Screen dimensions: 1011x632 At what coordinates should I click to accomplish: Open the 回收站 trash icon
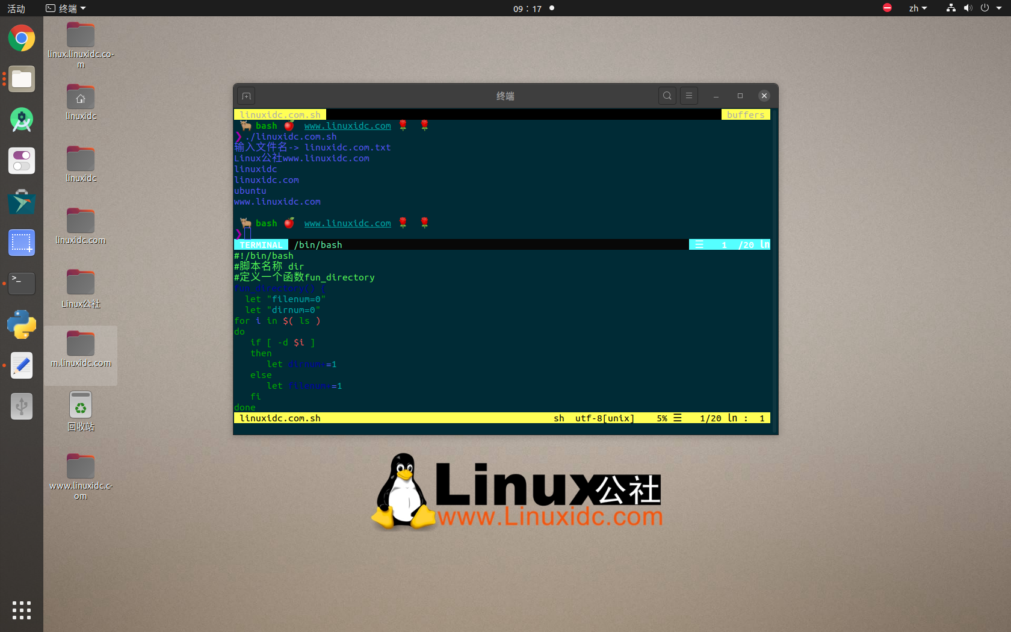click(81, 412)
